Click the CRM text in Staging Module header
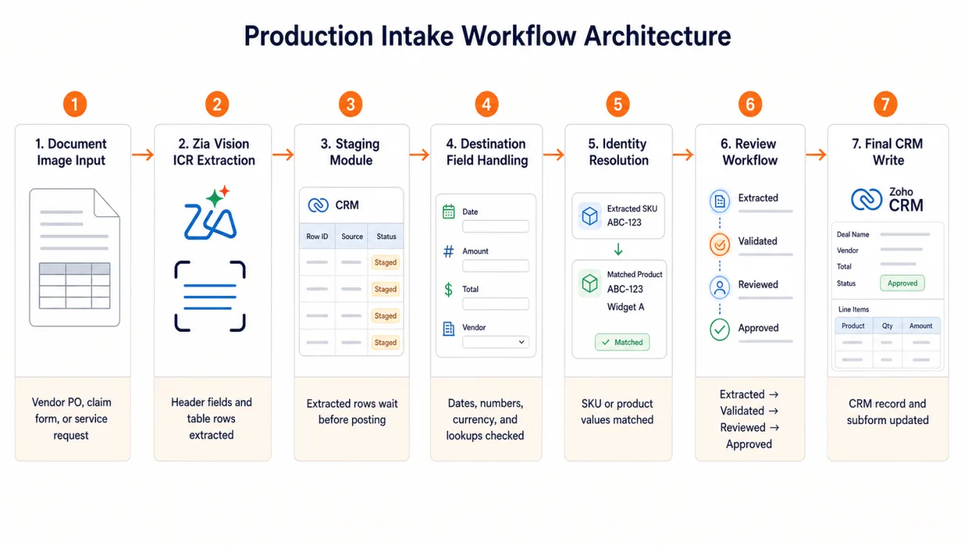Screen dimensions: 968x545 click(x=347, y=205)
